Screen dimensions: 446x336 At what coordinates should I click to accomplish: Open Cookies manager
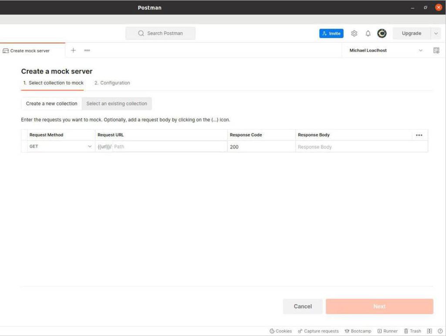(x=281, y=331)
